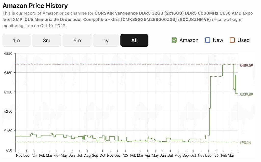
Task: Switch chart to 3m range
Action: tap(46, 40)
